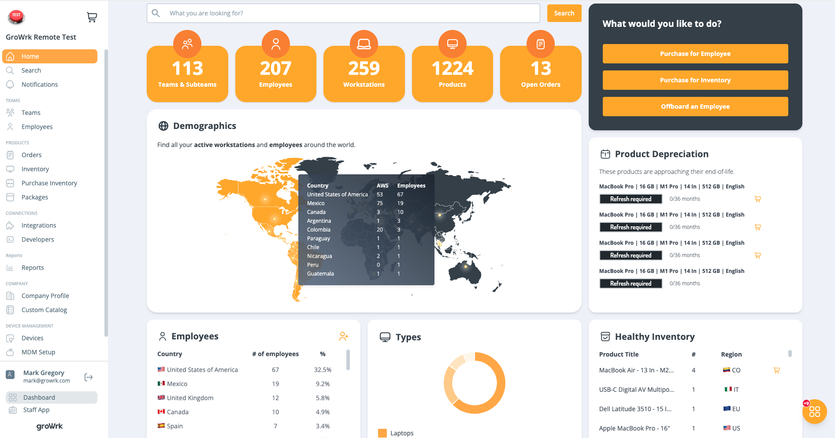Open Notifications in the sidebar
The width and height of the screenshot is (835, 438).
(50, 85)
